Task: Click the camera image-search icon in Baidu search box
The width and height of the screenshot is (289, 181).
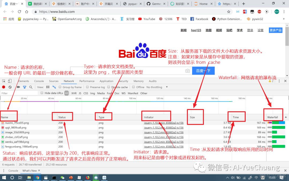Action: (187, 71)
